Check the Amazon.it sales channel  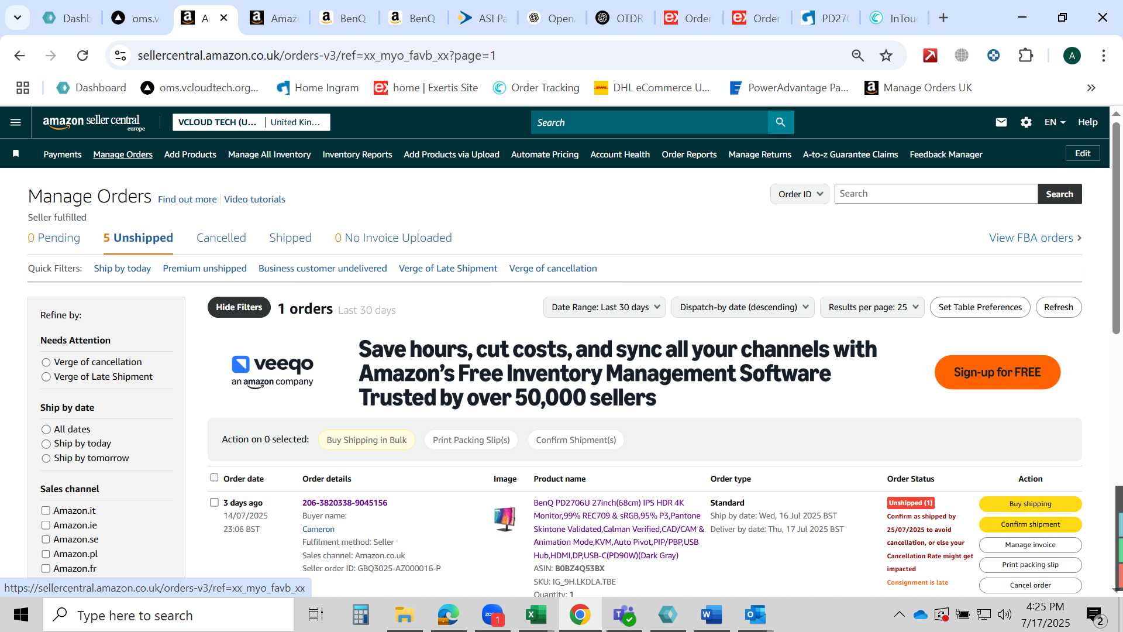tap(46, 511)
